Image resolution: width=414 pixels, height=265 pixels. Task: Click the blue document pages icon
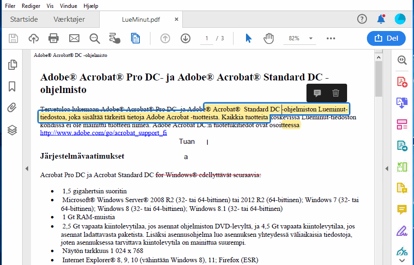(x=135, y=38)
